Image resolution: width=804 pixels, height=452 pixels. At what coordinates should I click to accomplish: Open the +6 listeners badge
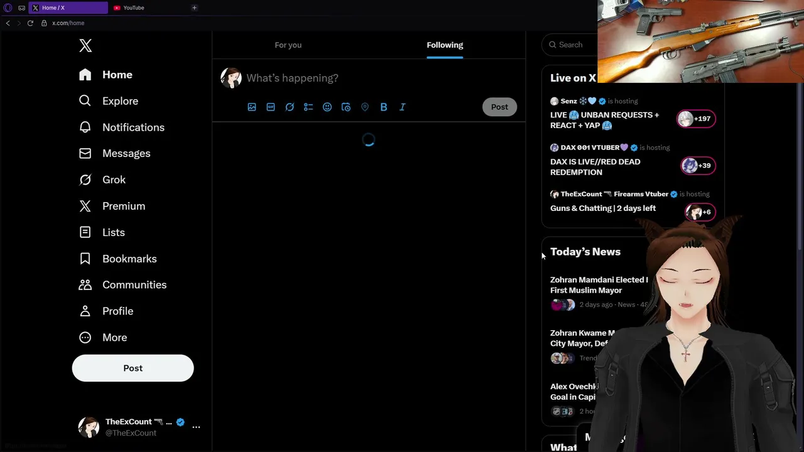[700, 212]
